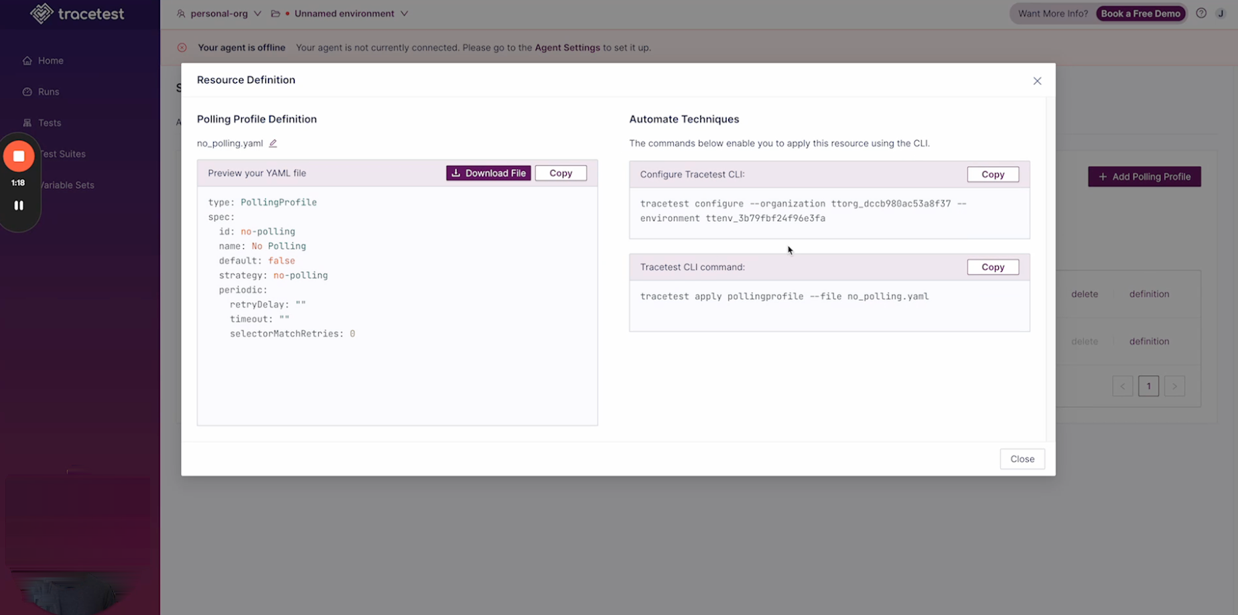Image resolution: width=1238 pixels, height=615 pixels.
Task: Expand the Unnamed environment dropdown
Action: (x=350, y=13)
